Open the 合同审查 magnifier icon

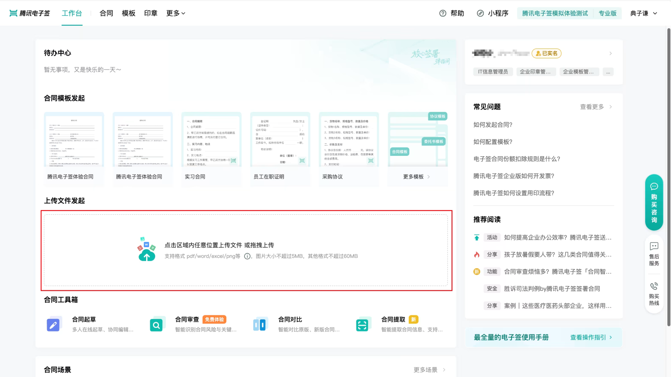pyautogui.click(x=156, y=325)
